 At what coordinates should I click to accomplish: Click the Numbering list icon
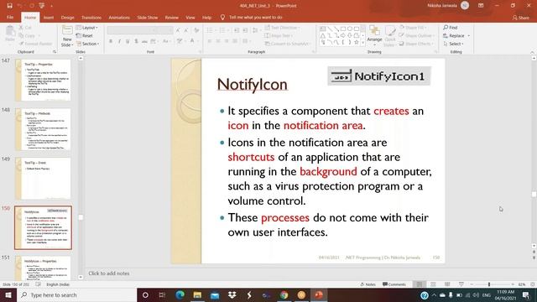(222, 30)
